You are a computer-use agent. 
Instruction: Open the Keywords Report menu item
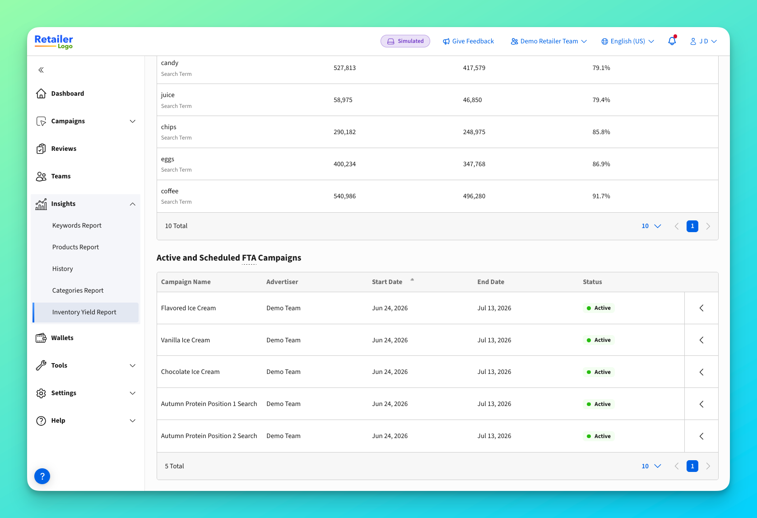(x=77, y=225)
